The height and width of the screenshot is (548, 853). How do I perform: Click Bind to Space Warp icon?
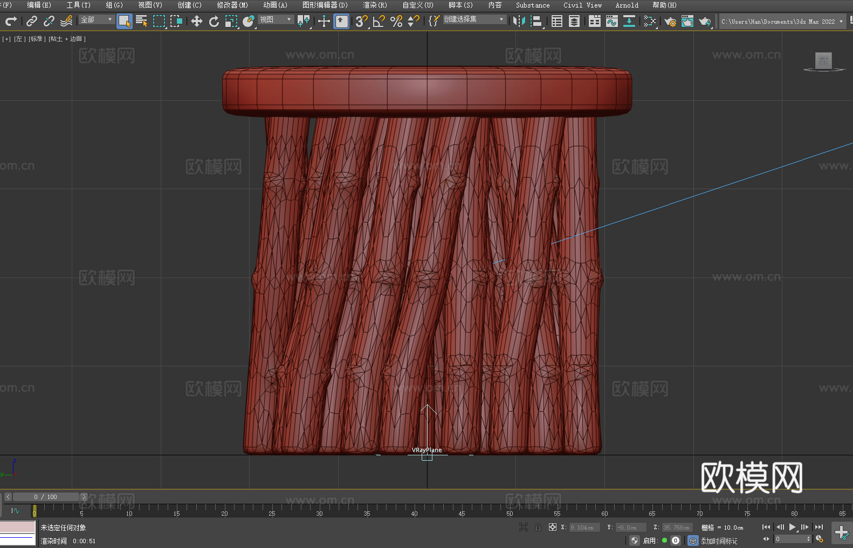click(x=66, y=21)
